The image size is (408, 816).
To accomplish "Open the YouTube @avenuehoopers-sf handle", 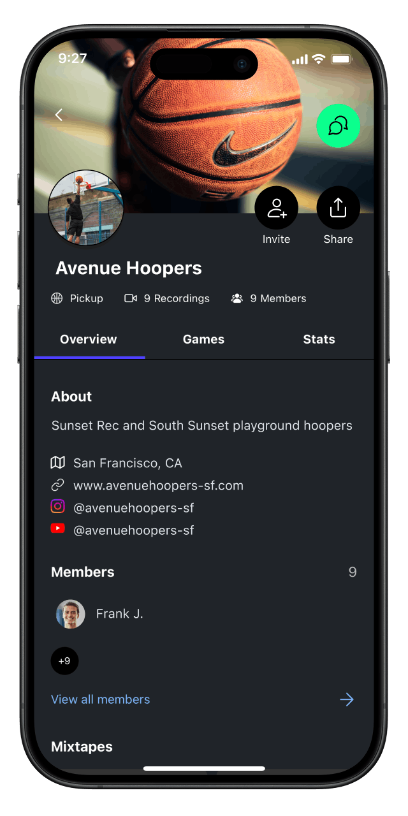I will pyautogui.click(x=134, y=530).
